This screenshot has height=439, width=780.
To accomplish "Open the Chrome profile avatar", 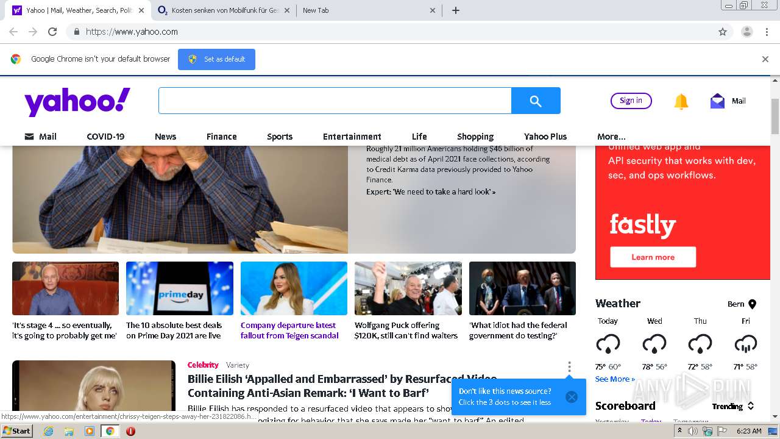I will (x=746, y=32).
